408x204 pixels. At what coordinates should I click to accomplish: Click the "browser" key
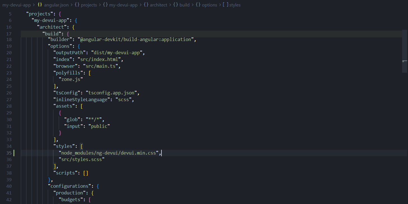tap(65, 66)
